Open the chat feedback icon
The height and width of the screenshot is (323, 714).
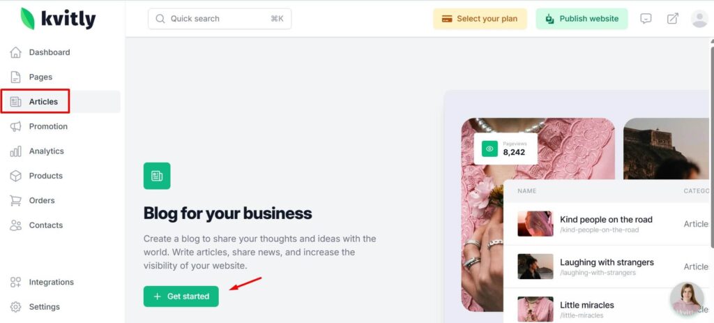tap(646, 19)
